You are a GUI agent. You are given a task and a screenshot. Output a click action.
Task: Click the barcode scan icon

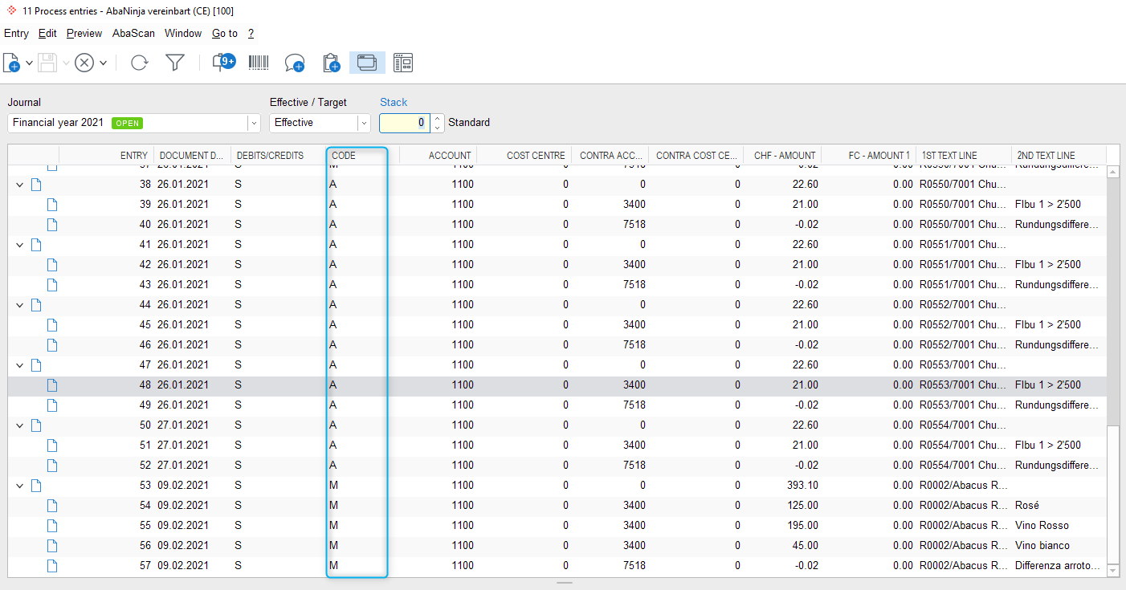pos(259,63)
